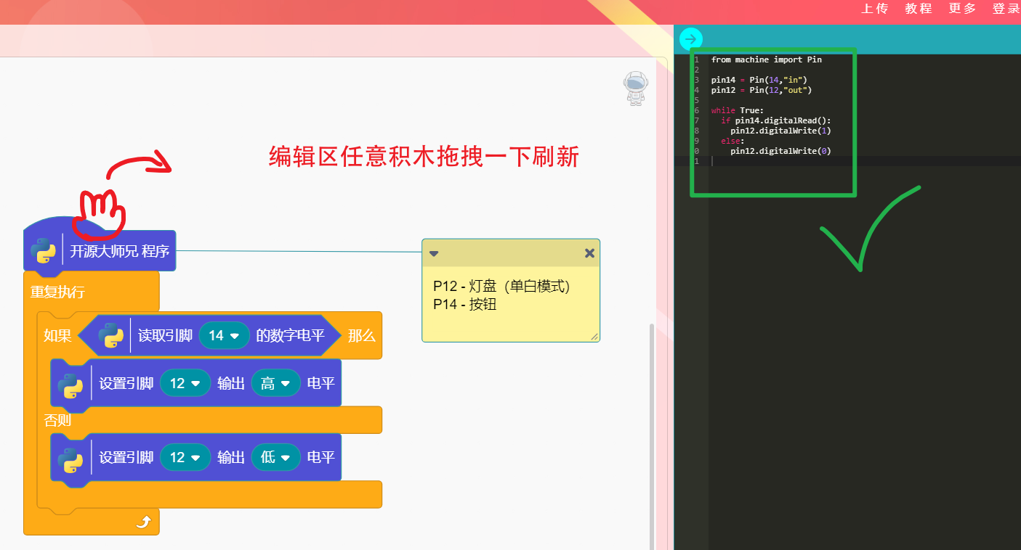Click Python icon on 开源大师兄 程序 block
1021x550 pixels.
(44, 252)
